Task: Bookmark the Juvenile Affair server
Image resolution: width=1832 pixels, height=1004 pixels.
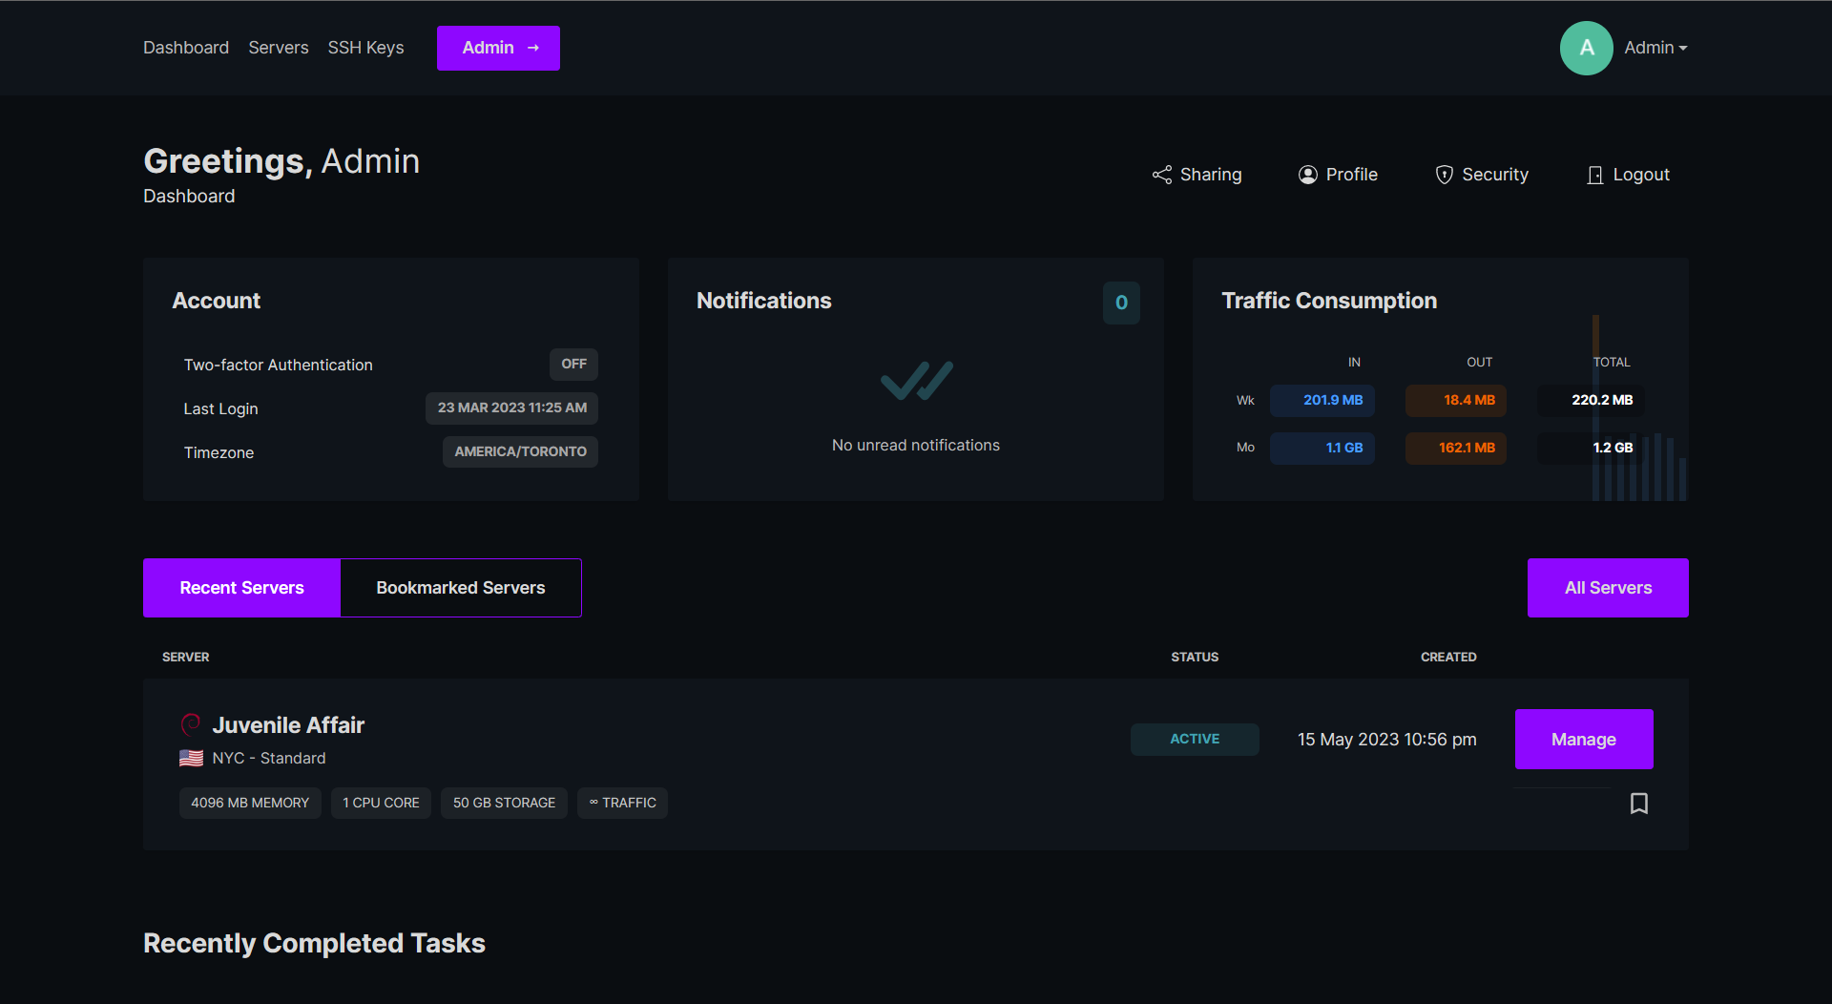Action: pyautogui.click(x=1639, y=803)
